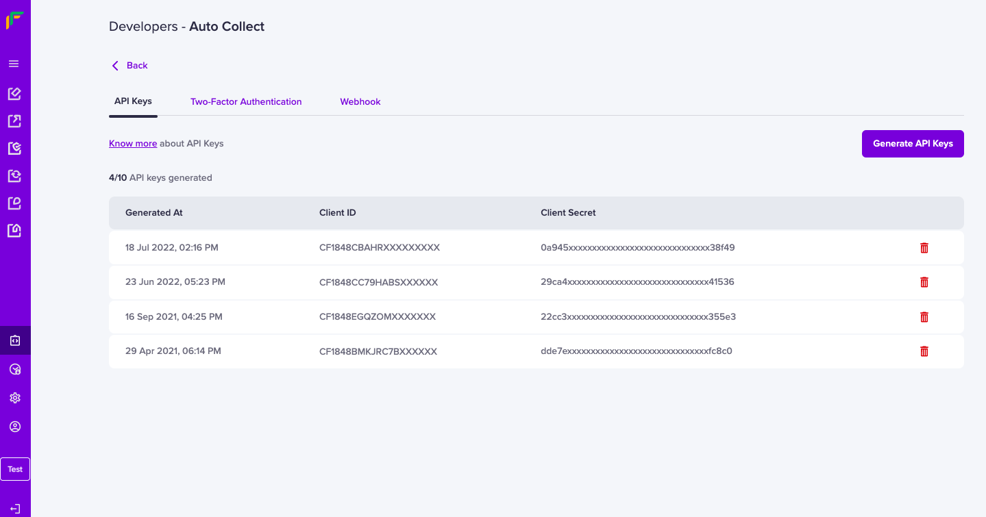Open the user profile icon in the sidebar
This screenshot has height=517, width=986.
click(15, 427)
